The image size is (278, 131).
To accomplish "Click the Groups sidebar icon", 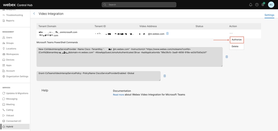I will (4, 43).
